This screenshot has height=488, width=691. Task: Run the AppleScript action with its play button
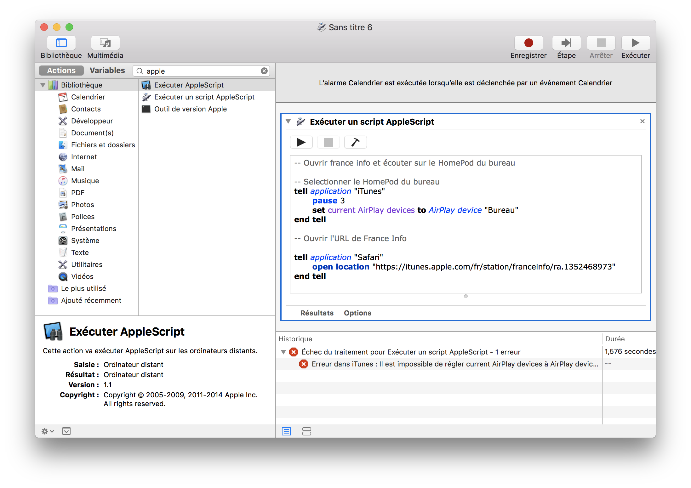(x=301, y=142)
